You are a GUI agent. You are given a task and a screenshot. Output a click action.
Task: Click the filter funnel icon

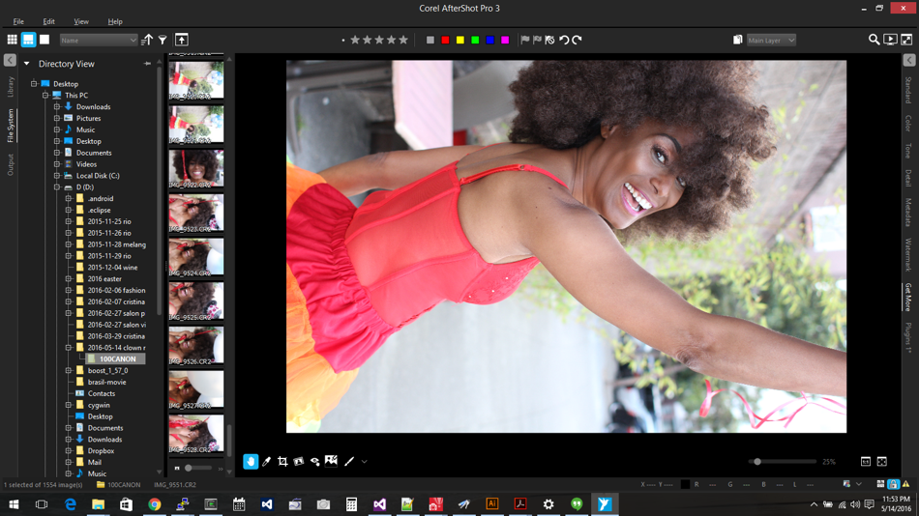click(x=163, y=41)
